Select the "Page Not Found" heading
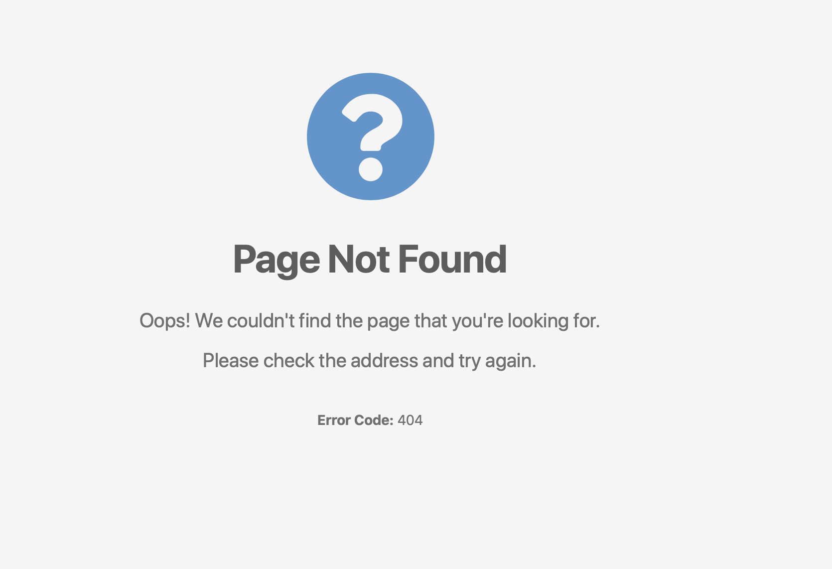832x569 pixels. (x=370, y=259)
